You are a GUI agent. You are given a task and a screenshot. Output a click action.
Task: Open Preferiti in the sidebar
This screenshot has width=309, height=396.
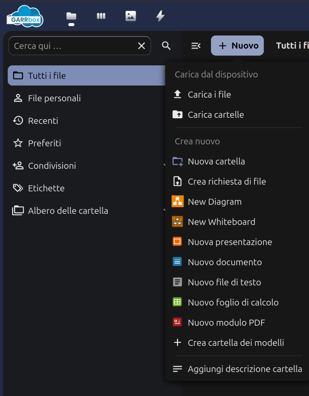[44, 143]
